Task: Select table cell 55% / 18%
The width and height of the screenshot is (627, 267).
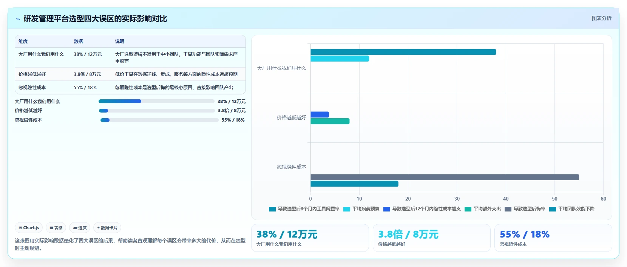Action: [x=85, y=88]
